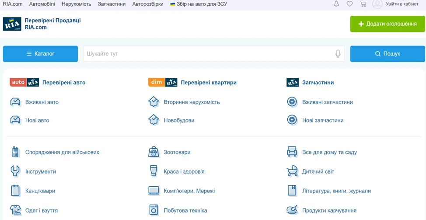Click the user avatar profile icon

pos(377,4)
